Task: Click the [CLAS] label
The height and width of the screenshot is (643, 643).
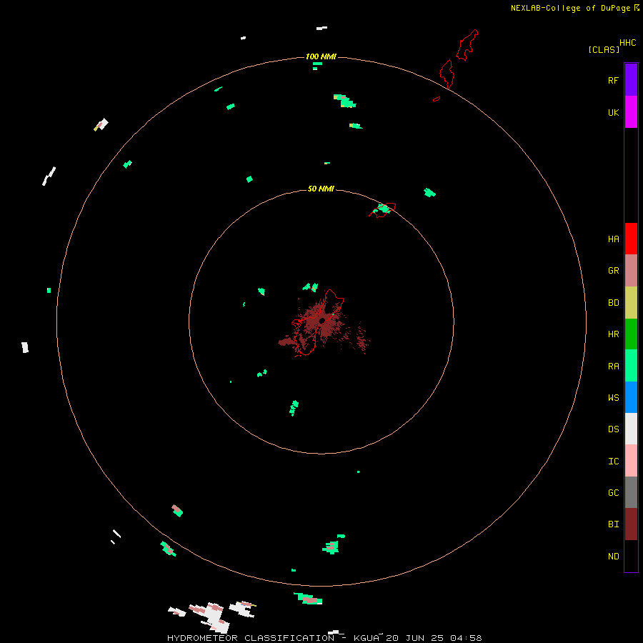Action: pyautogui.click(x=604, y=49)
